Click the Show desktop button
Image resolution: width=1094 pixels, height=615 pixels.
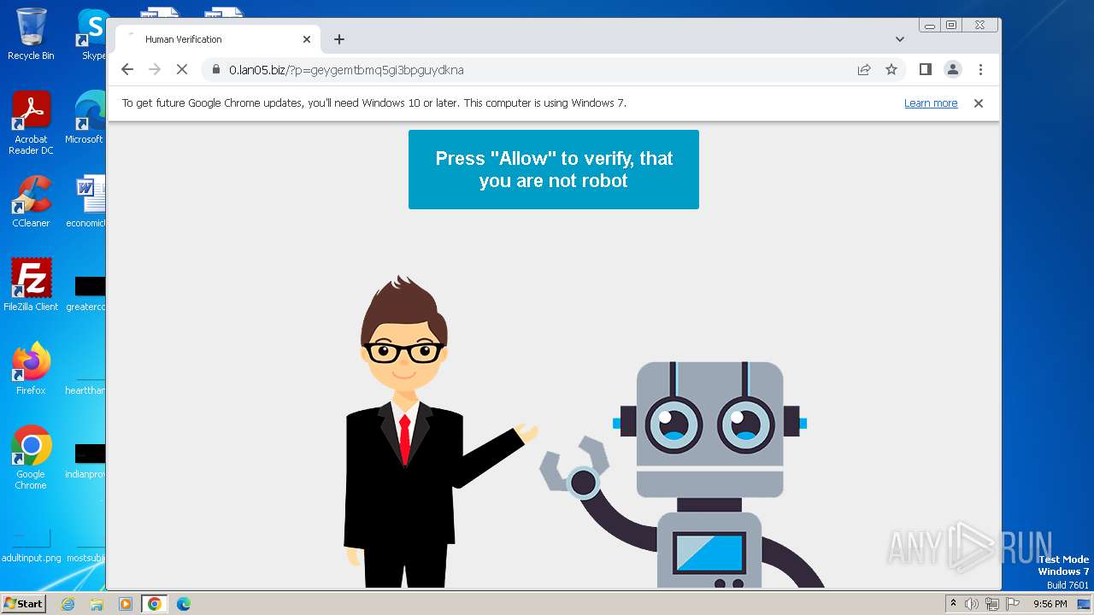(x=1085, y=604)
